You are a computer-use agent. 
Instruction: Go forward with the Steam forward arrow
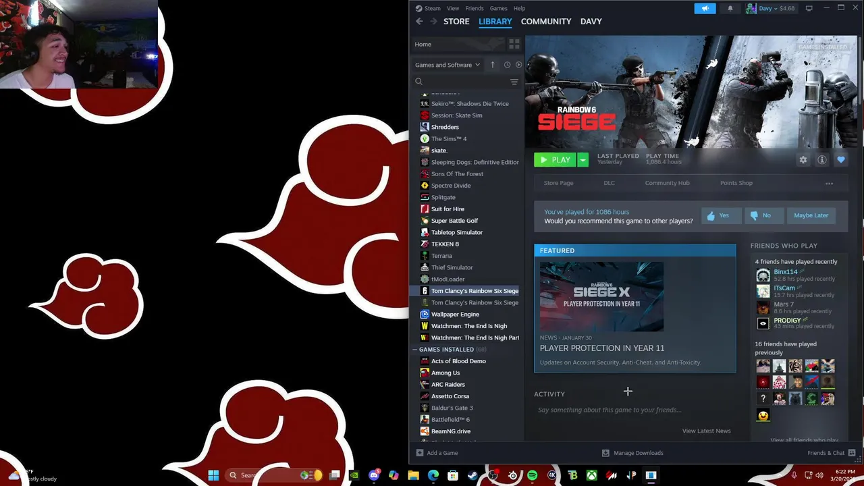click(x=433, y=22)
